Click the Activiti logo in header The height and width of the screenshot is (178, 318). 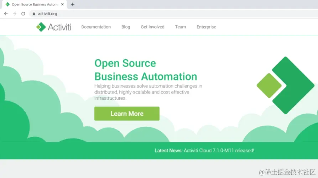tap(53, 27)
